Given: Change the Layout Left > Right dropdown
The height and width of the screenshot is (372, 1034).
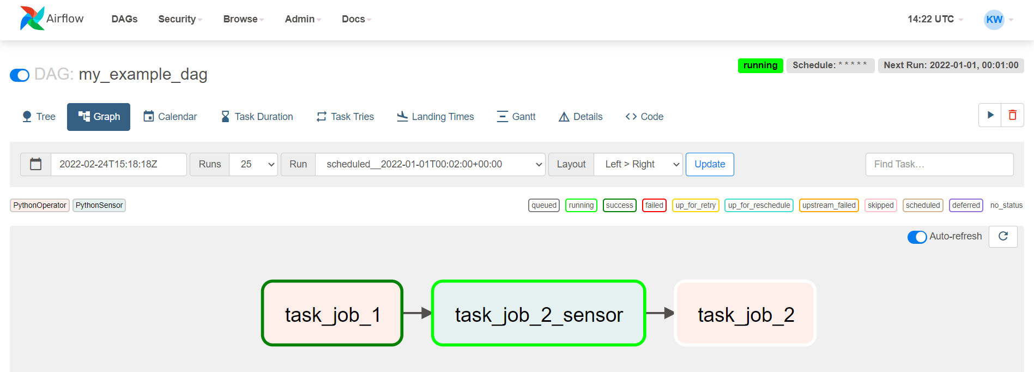Looking at the screenshot, I should tap(638, 164).
